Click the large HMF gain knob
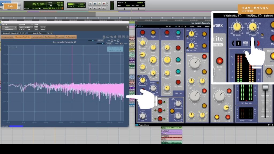Screen dimensions: 274x154 [195, 63]
